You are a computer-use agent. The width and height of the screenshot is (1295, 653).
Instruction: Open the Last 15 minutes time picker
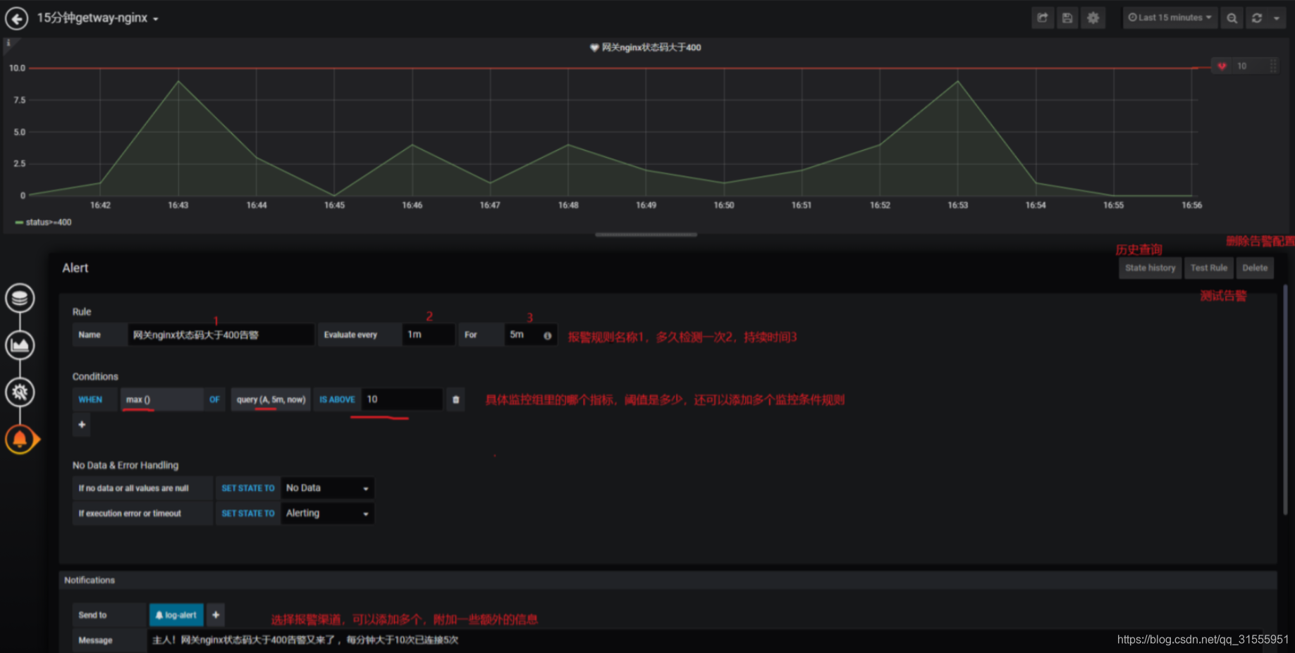(1170, 18)
